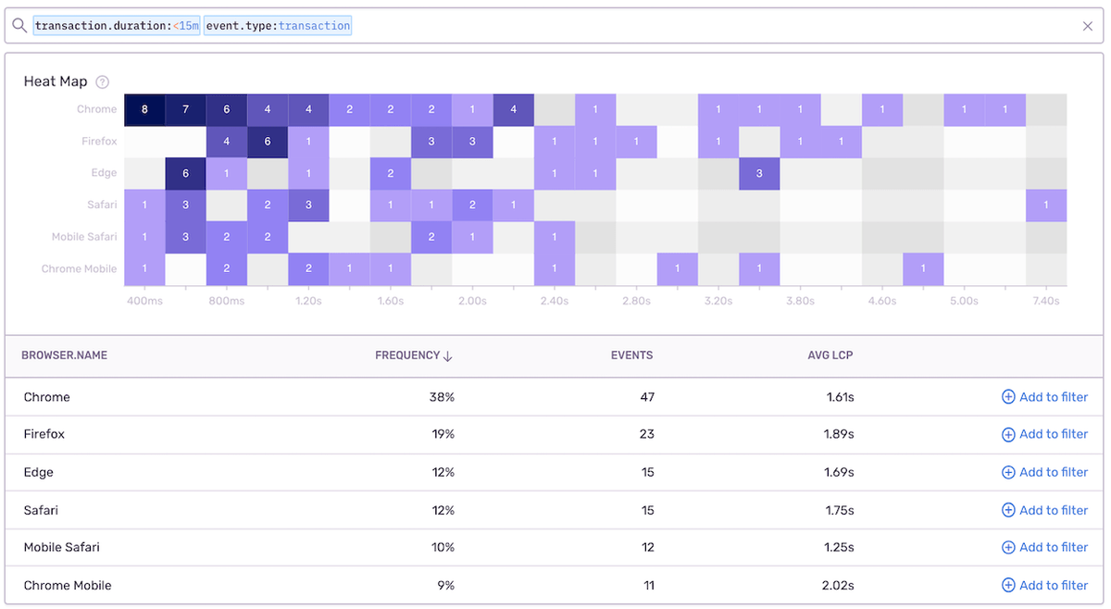Click the plus icon beside Firefox's Add to filter

[1009, 434]
